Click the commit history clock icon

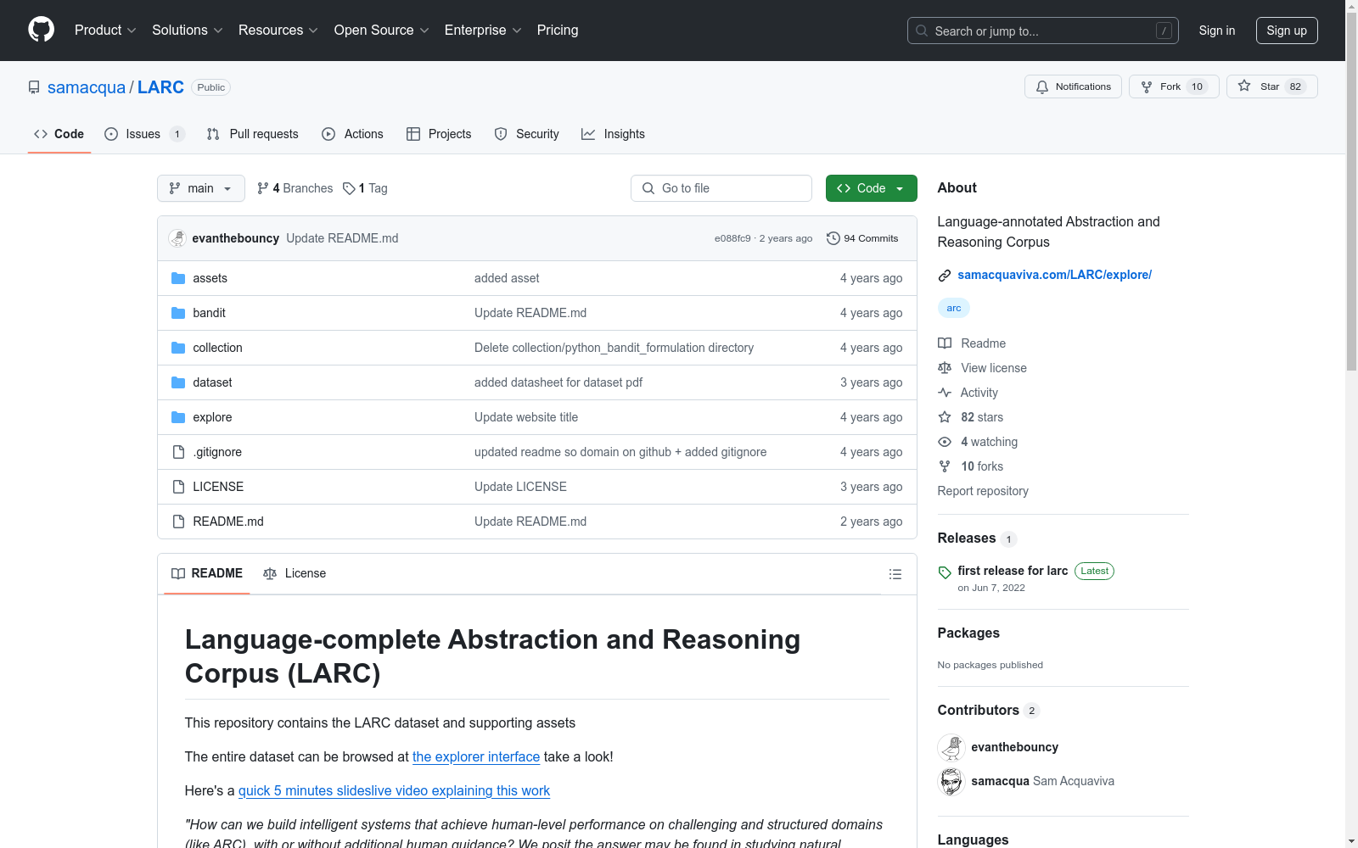[833, 238]
